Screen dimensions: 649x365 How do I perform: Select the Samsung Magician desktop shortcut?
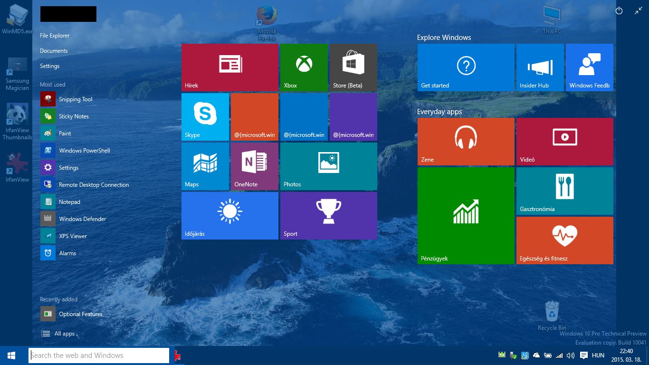tap(17, 74)
